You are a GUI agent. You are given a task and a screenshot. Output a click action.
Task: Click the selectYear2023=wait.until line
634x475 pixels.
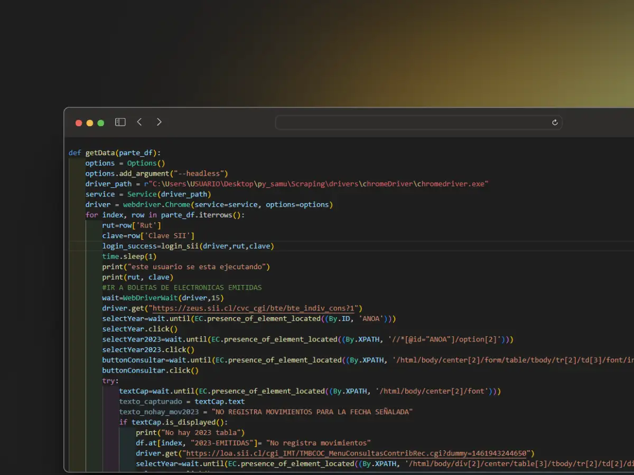point(307,339)
